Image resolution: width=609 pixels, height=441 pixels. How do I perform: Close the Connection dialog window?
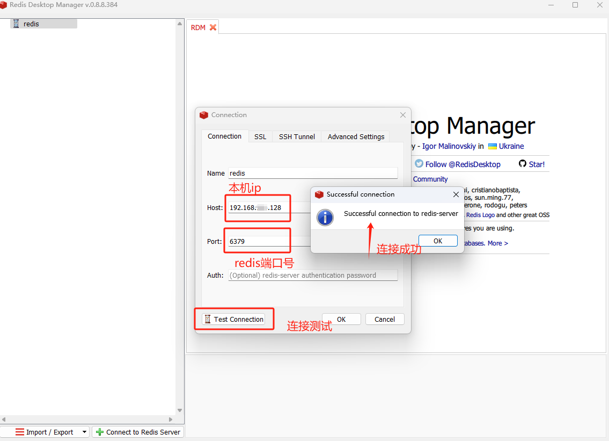pos(403,115)
